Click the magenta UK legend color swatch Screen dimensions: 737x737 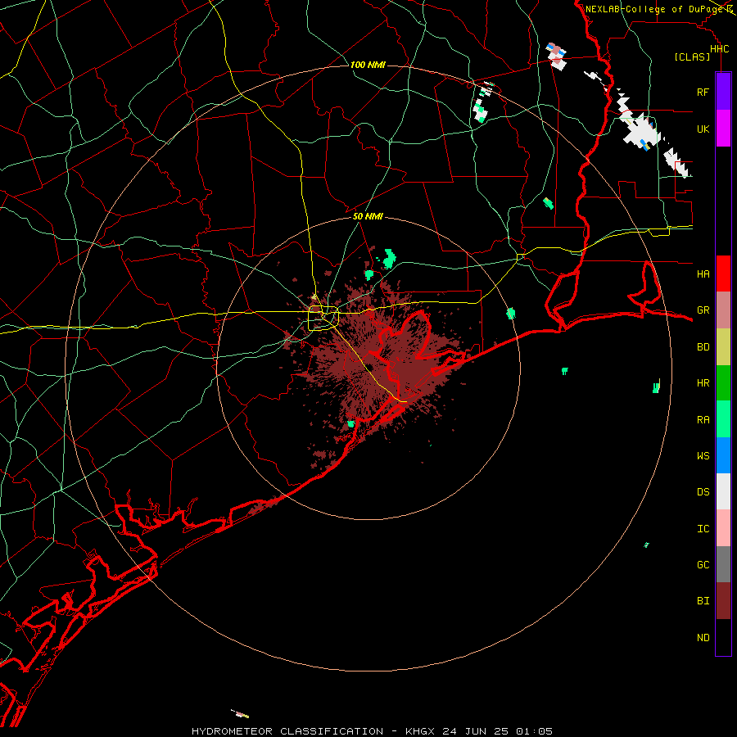tap(723, 129)
